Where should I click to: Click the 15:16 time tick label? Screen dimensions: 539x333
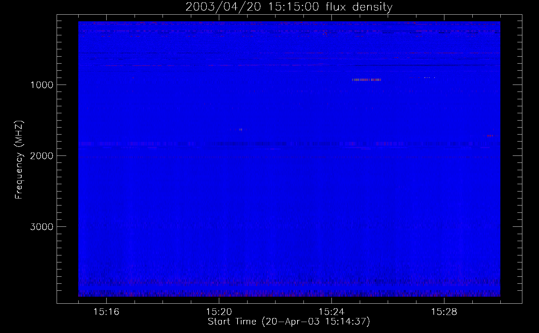point(106,312)
